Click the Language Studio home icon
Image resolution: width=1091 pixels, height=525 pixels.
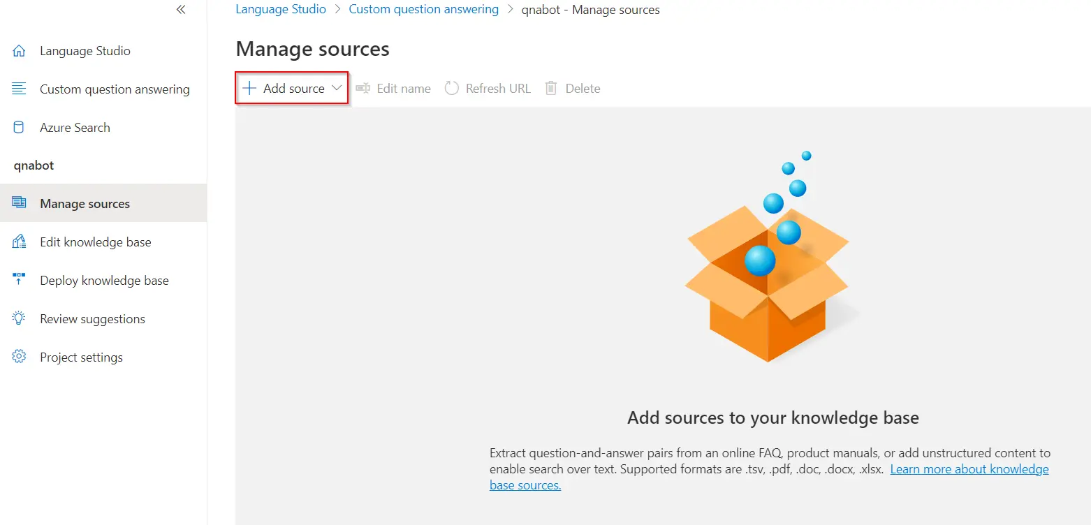[20, 51]
